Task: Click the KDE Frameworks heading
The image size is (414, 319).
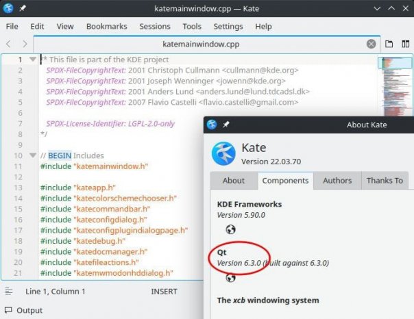Action: click(x=249, y=204)
